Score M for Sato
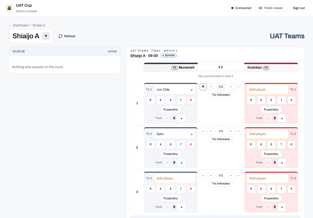The width and height of the screenshot is (313, 218). point(150,145)
